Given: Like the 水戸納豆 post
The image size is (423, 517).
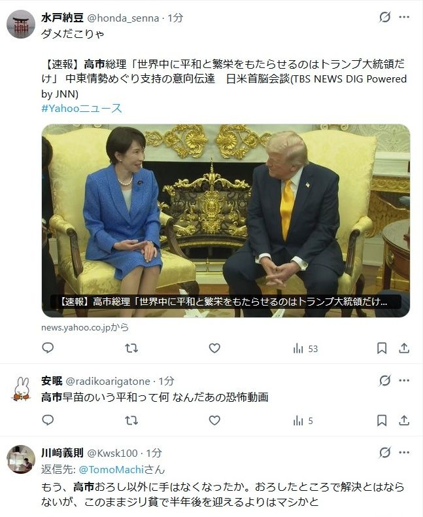Looking at the screenshot, I should 214,348.
